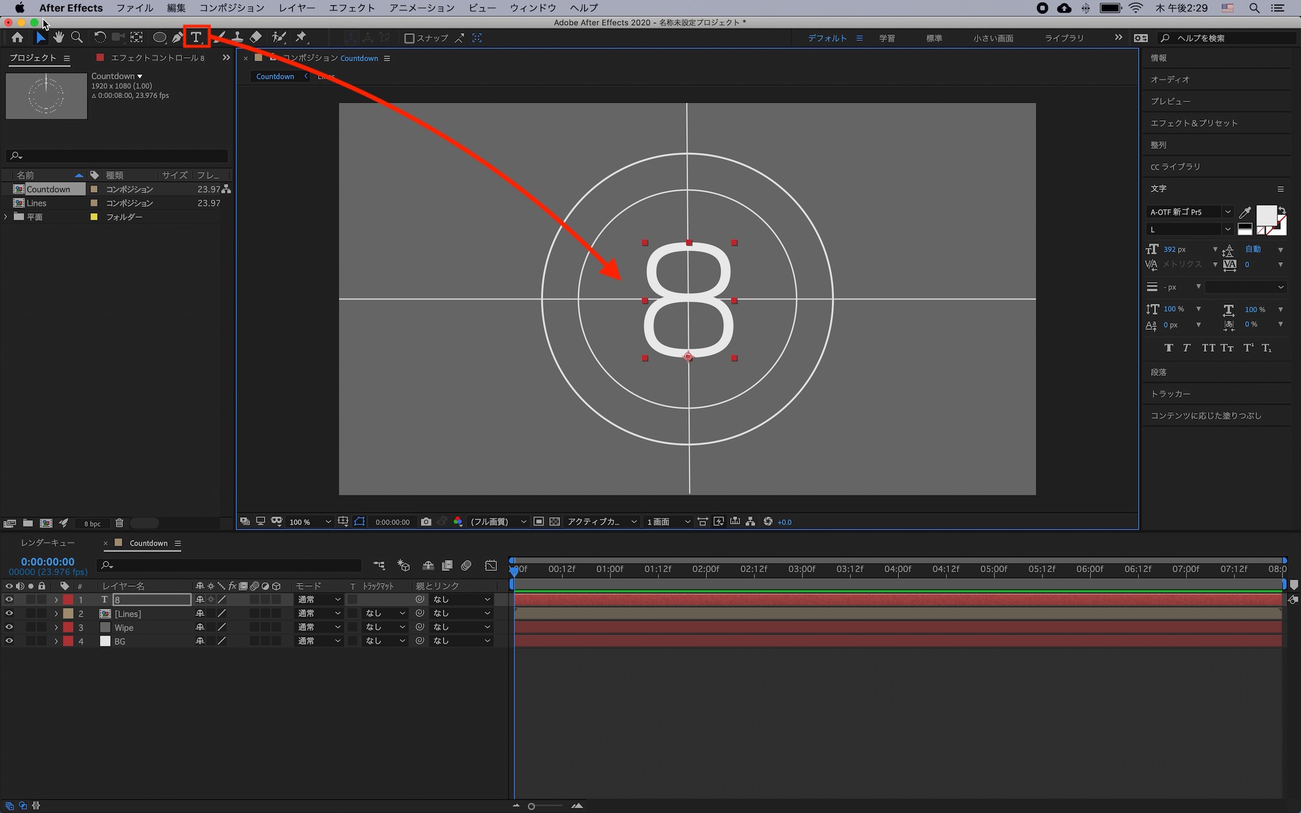Switch to the Render Queue tab
The width and height of the screenshot is (1301, 813).
coord(47,543)
